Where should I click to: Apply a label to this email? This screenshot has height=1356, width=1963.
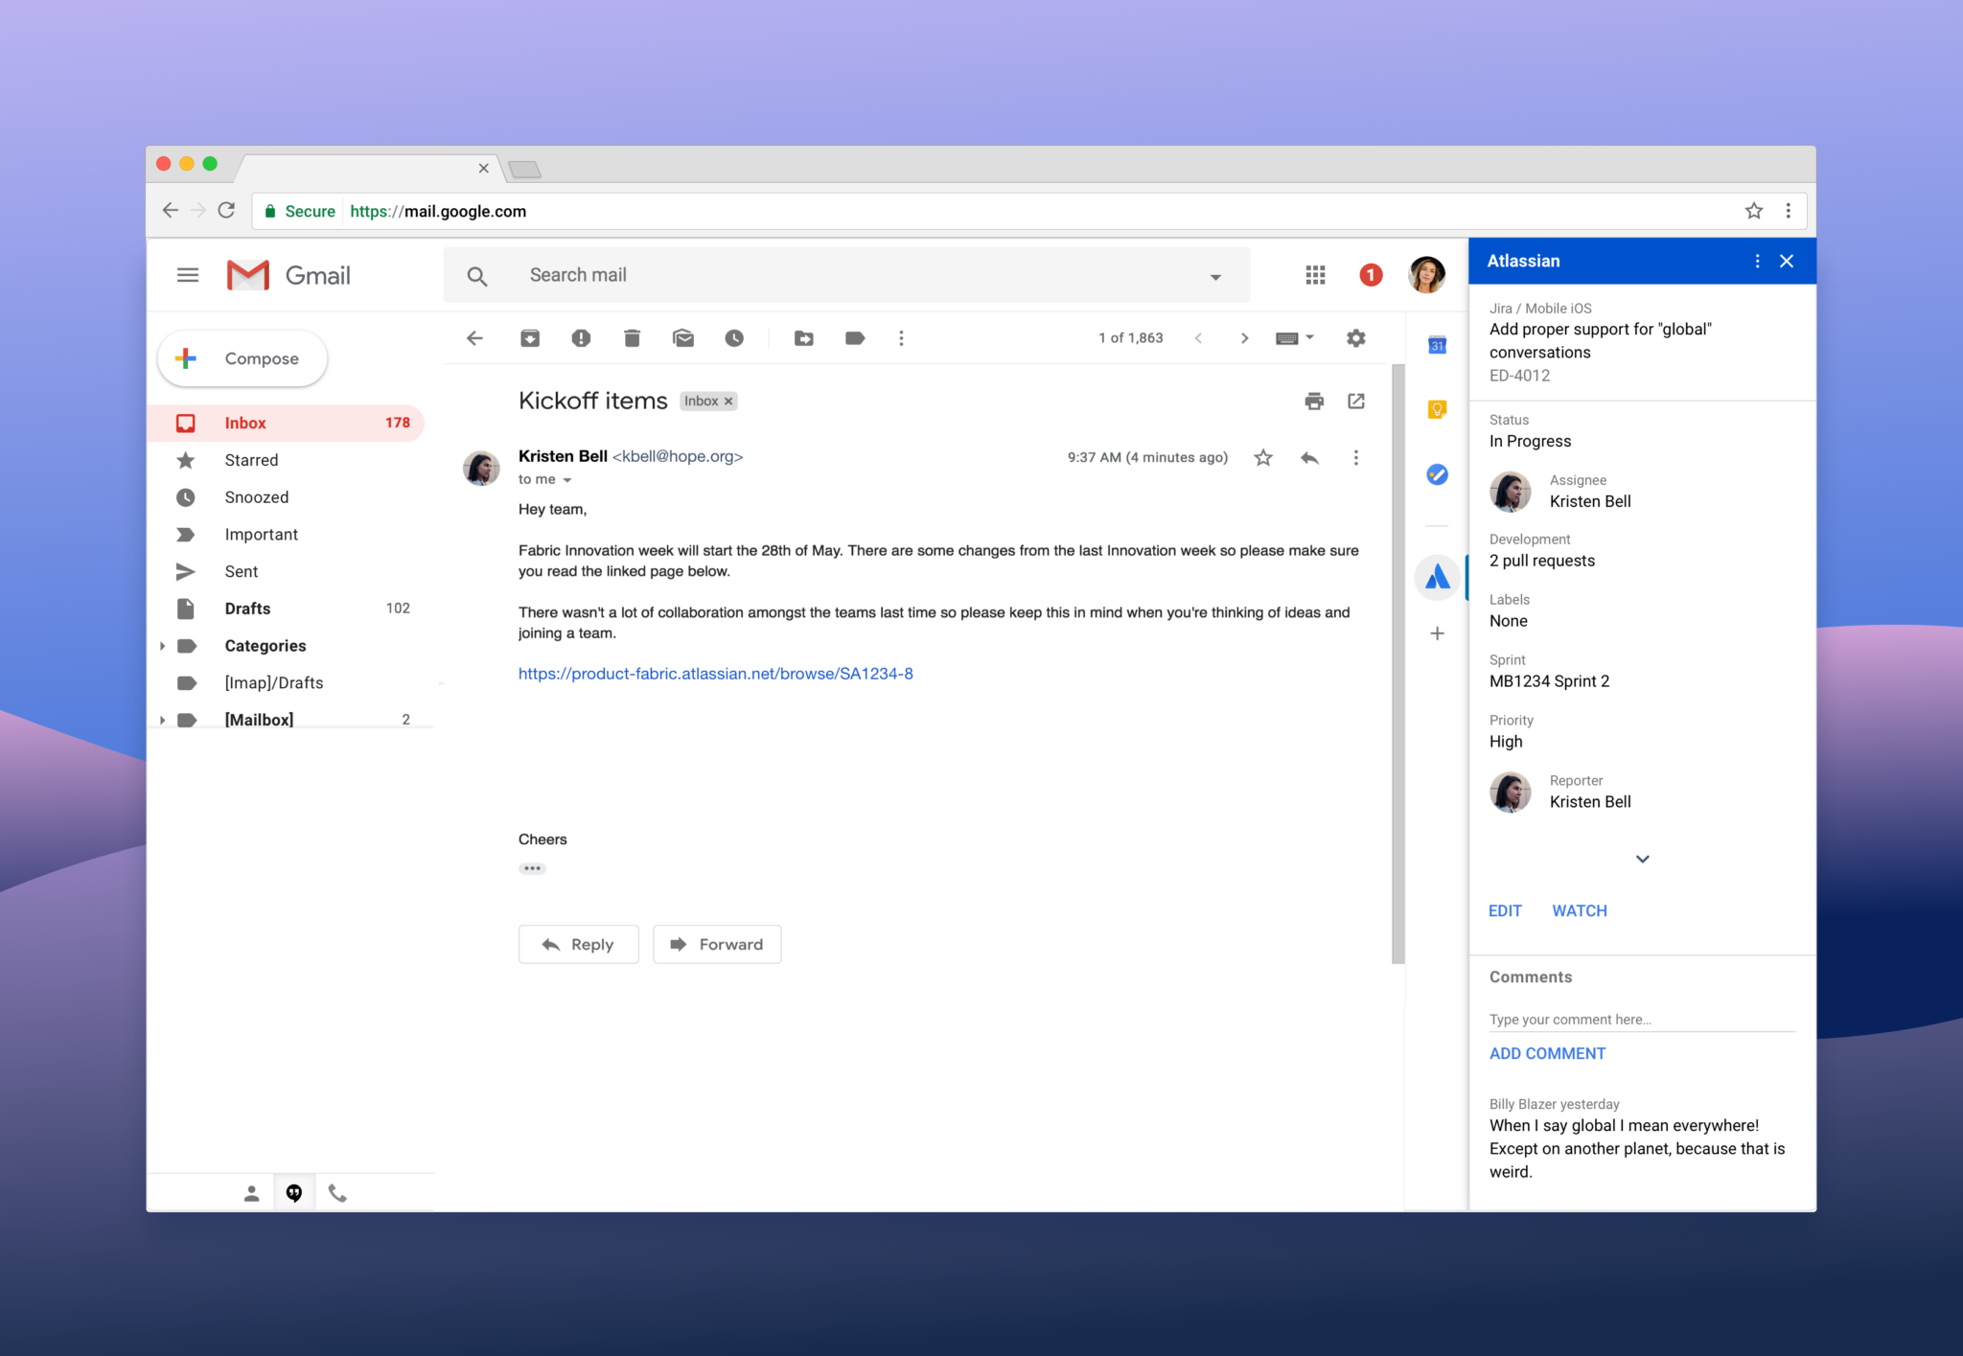855,338
